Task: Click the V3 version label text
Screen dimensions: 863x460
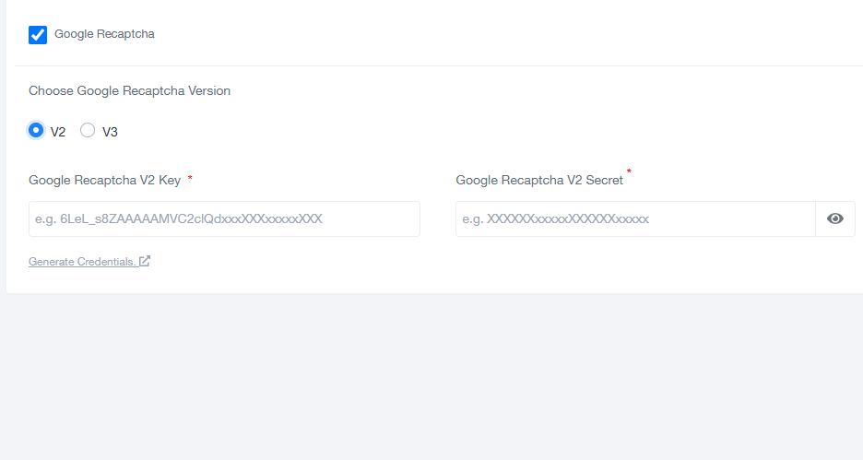Action: click(x=110, y=132)
